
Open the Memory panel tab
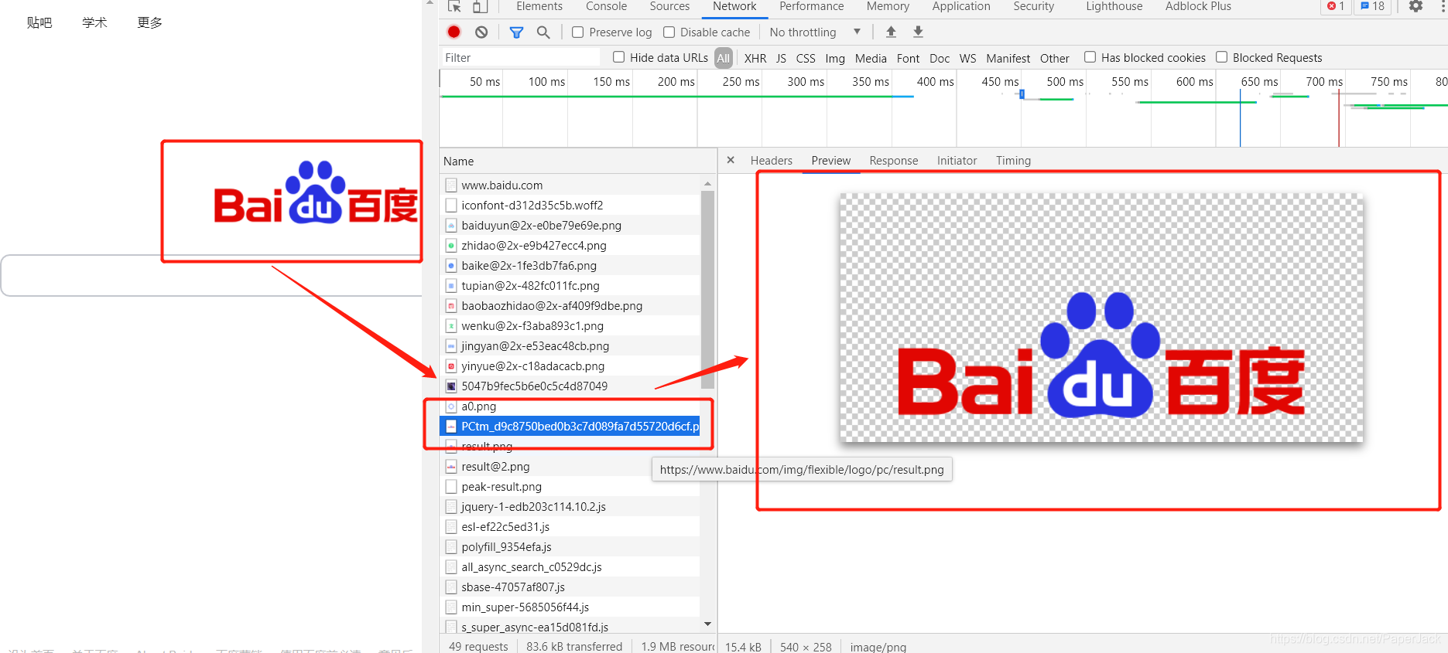click(888, 6)
